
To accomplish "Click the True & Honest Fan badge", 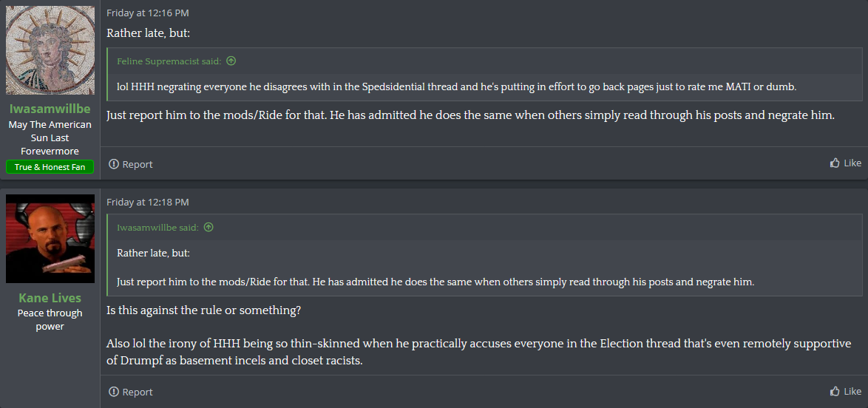I will (50, 166).
